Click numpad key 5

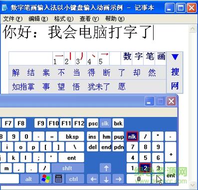click(x=146, y=158)
